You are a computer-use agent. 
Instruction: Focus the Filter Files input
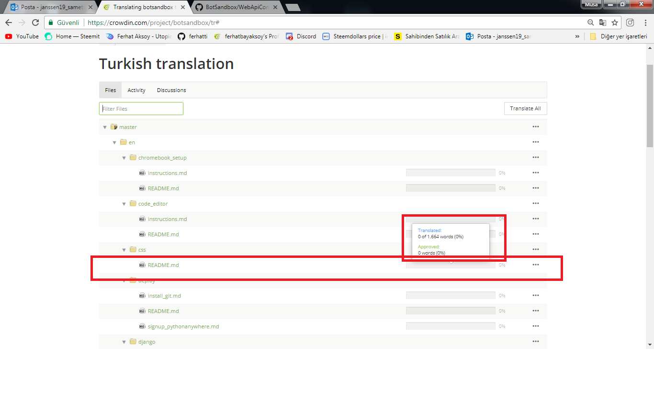[141, 109]
